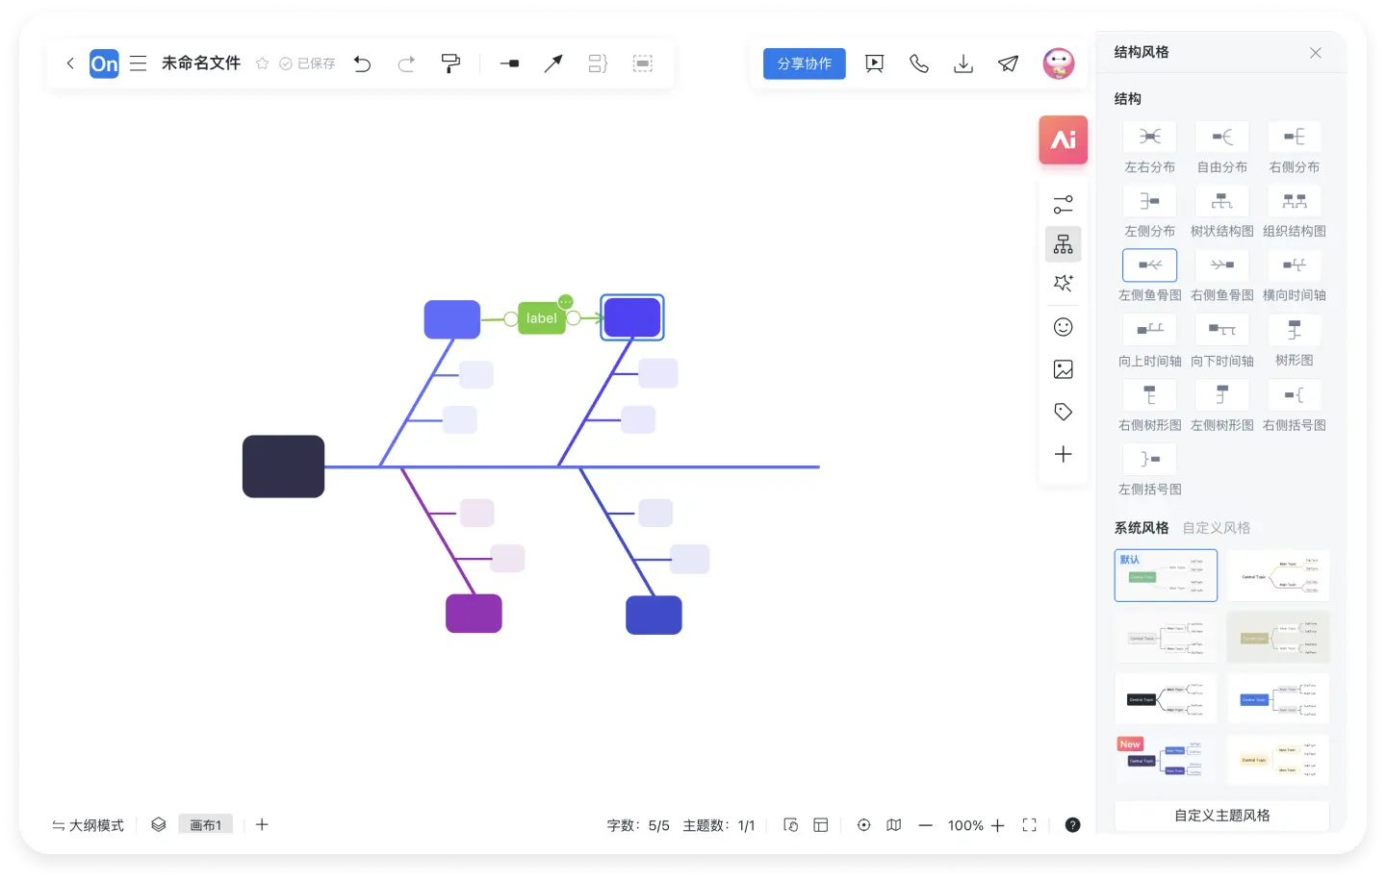
Task: Toggle fullscreen canvas view
Action: [x=1029, y=825]
